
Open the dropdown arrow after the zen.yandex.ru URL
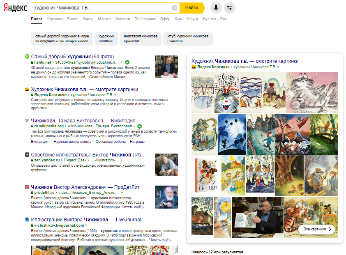[x=122, y=161]
